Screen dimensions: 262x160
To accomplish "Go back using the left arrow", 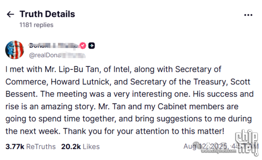I will coord(10,14).
